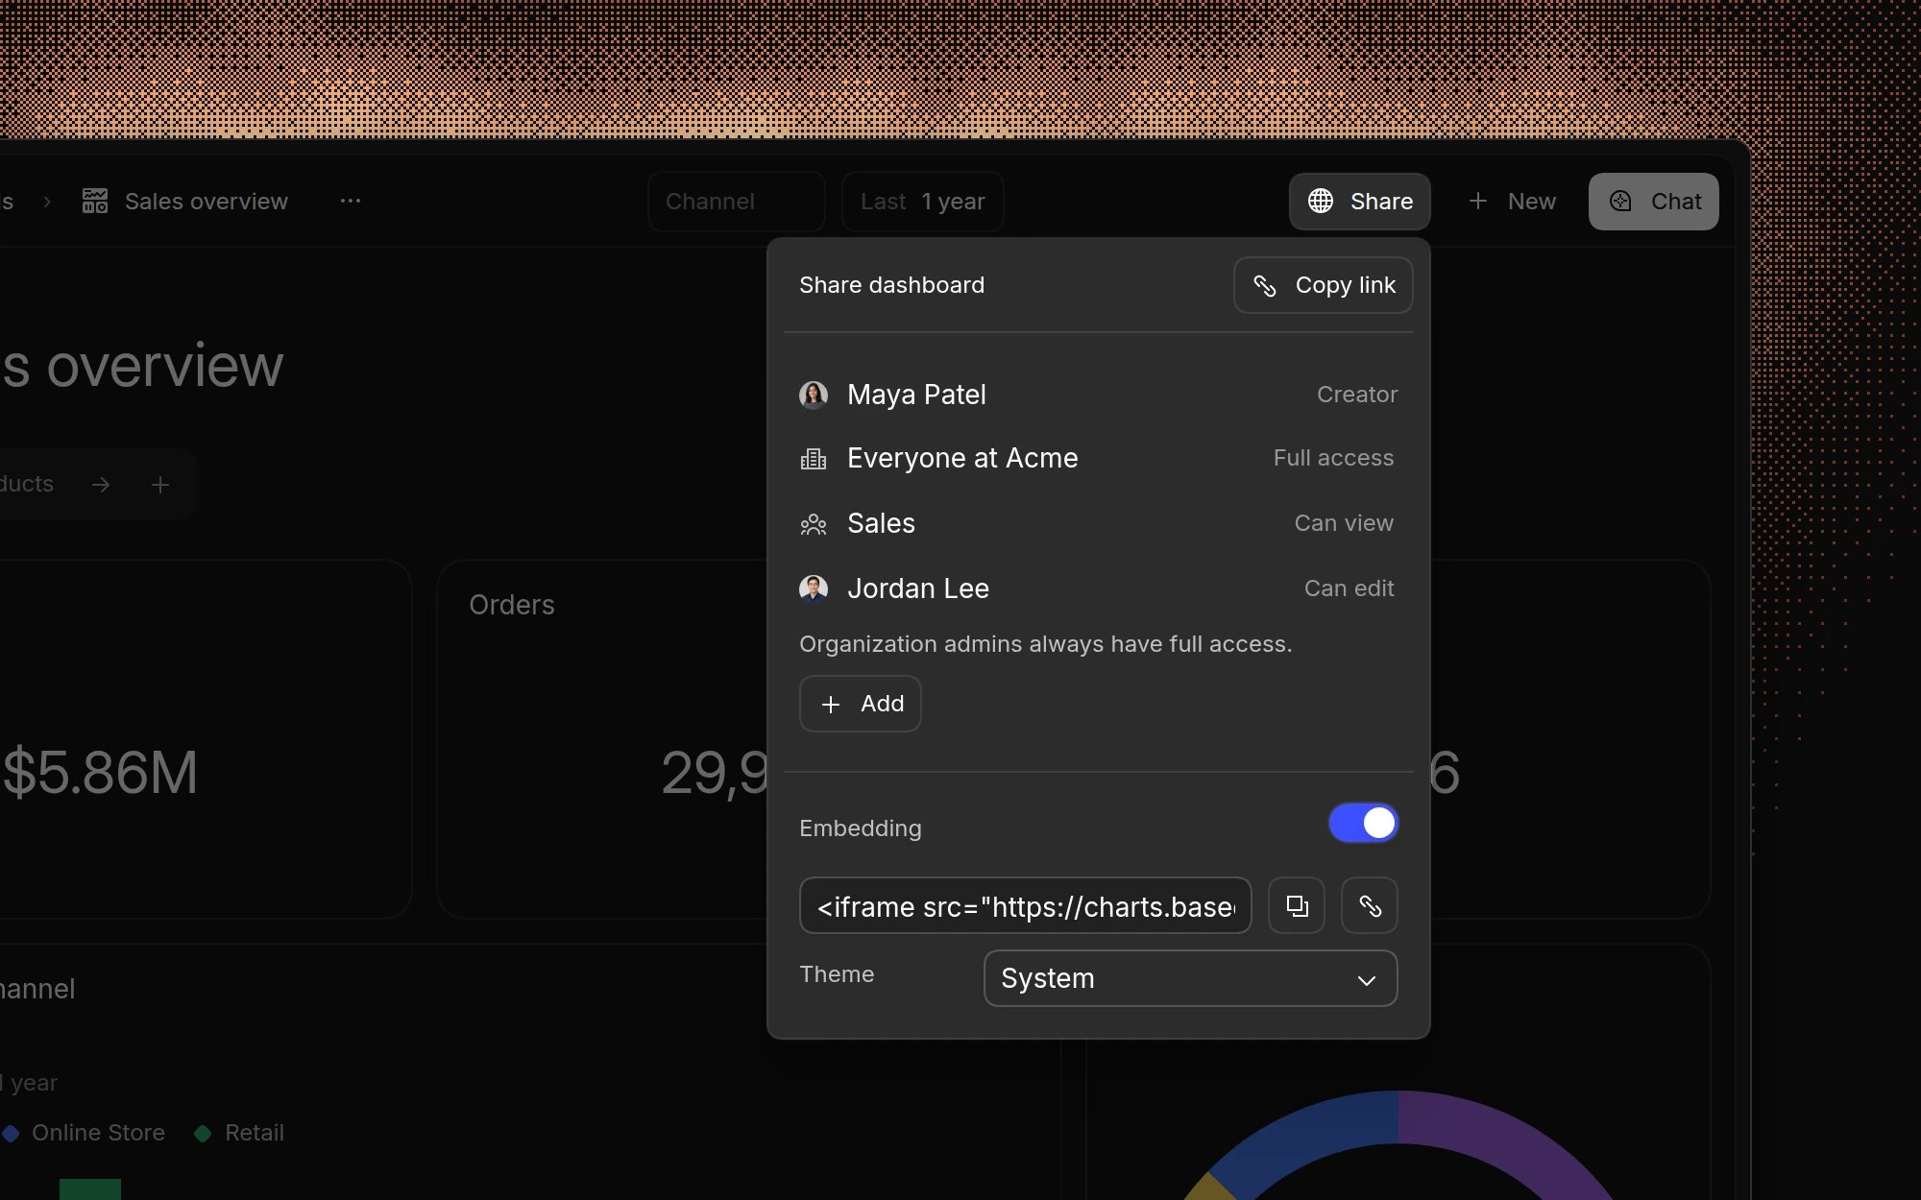The image size is (1921, 1200).
Task: Click the Copy link button
Action: tap(1323, 285)
